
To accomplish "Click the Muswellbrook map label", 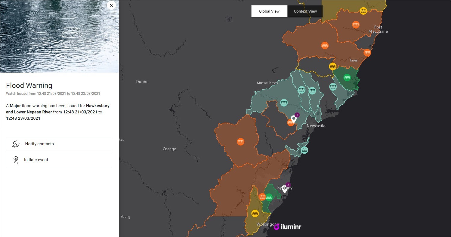I will (267, 83).
